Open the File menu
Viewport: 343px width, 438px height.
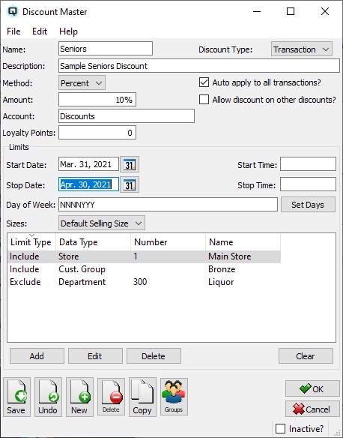13,31
